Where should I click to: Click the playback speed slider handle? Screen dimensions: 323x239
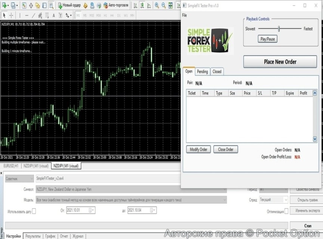point(279,29)
